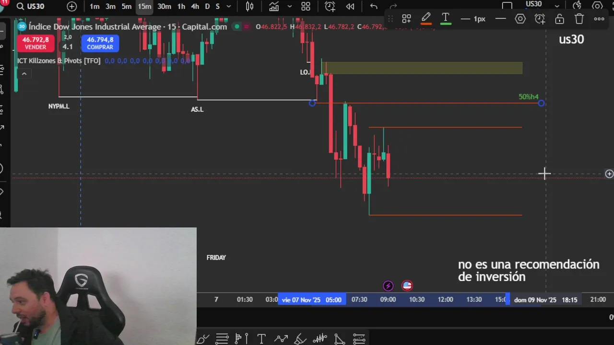Viewport: 614px width, 345px height.
Task: Select the 30m timeframe
Action: [164, 6]
